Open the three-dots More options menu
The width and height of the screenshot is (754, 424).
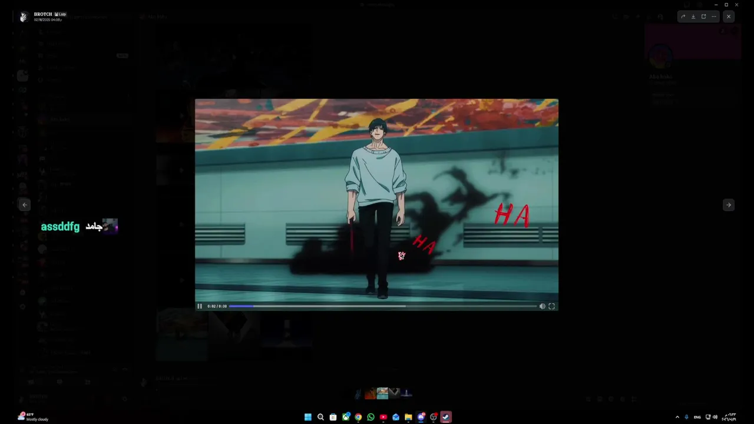(x=714, y=16)
